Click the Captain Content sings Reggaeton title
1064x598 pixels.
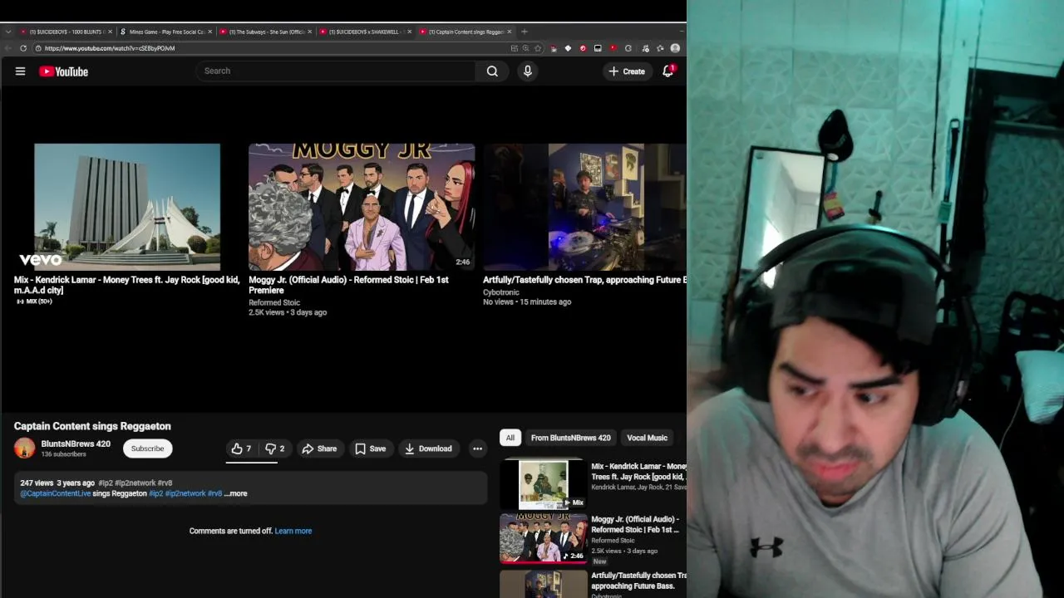point(92,426)
